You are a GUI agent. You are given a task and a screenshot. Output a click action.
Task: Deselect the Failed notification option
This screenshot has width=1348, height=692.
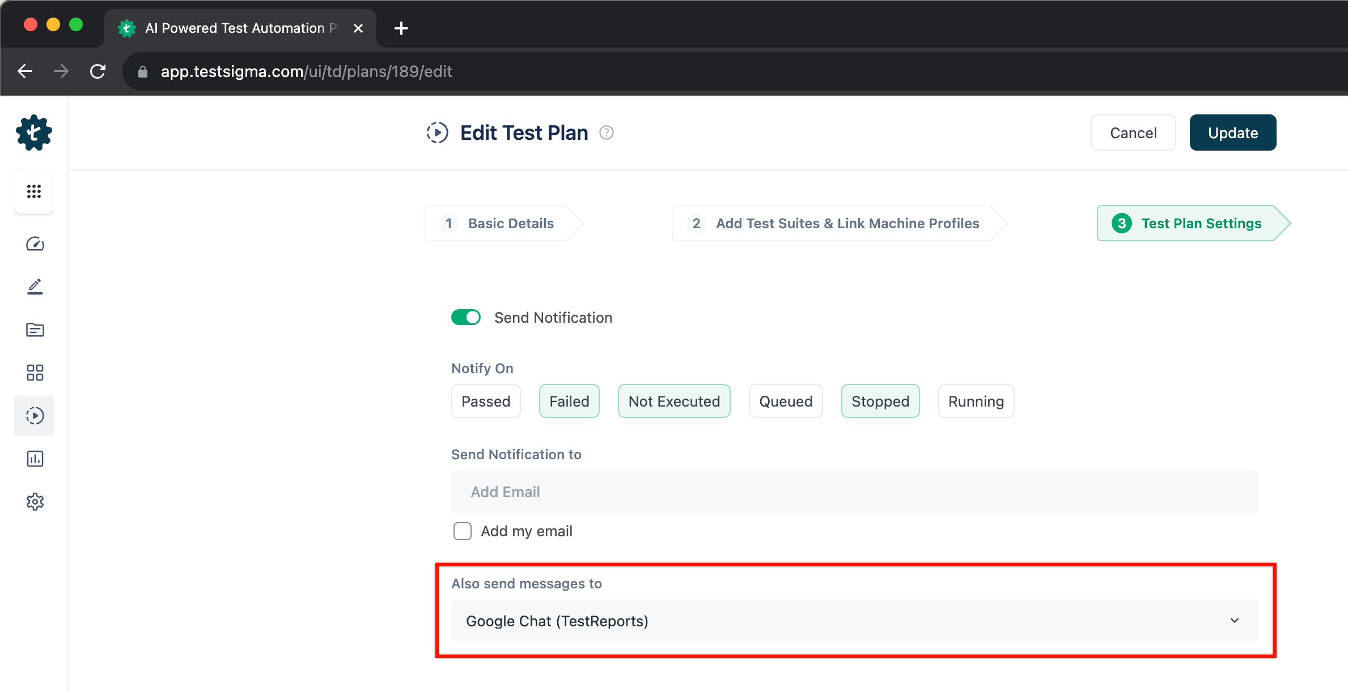coord(569,401)
